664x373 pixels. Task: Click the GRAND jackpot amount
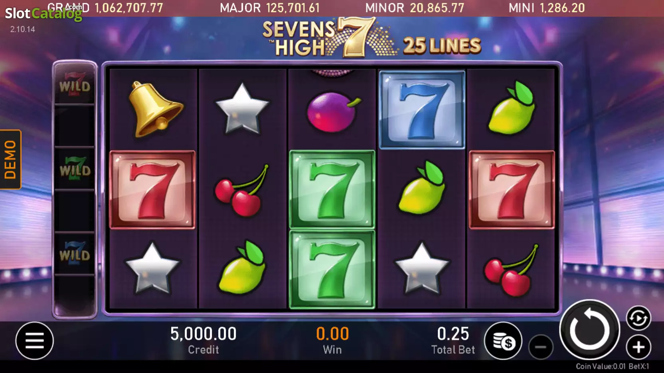click(128, 8)
